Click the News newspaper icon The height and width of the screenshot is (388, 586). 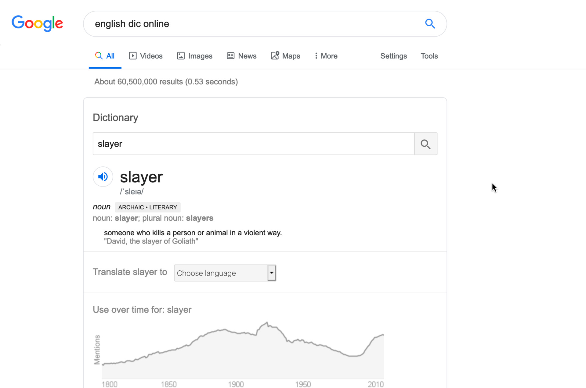click(x=230, y=56)
